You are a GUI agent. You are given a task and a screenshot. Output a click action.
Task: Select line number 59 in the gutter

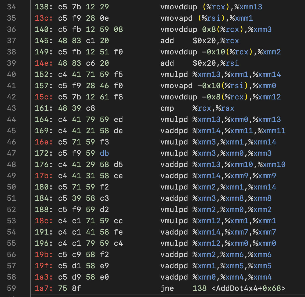[x=11, y=288]
